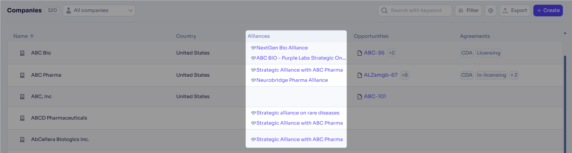
Task: Click the building icon beside AbCellera Biologics
Action: pos(22,140)
